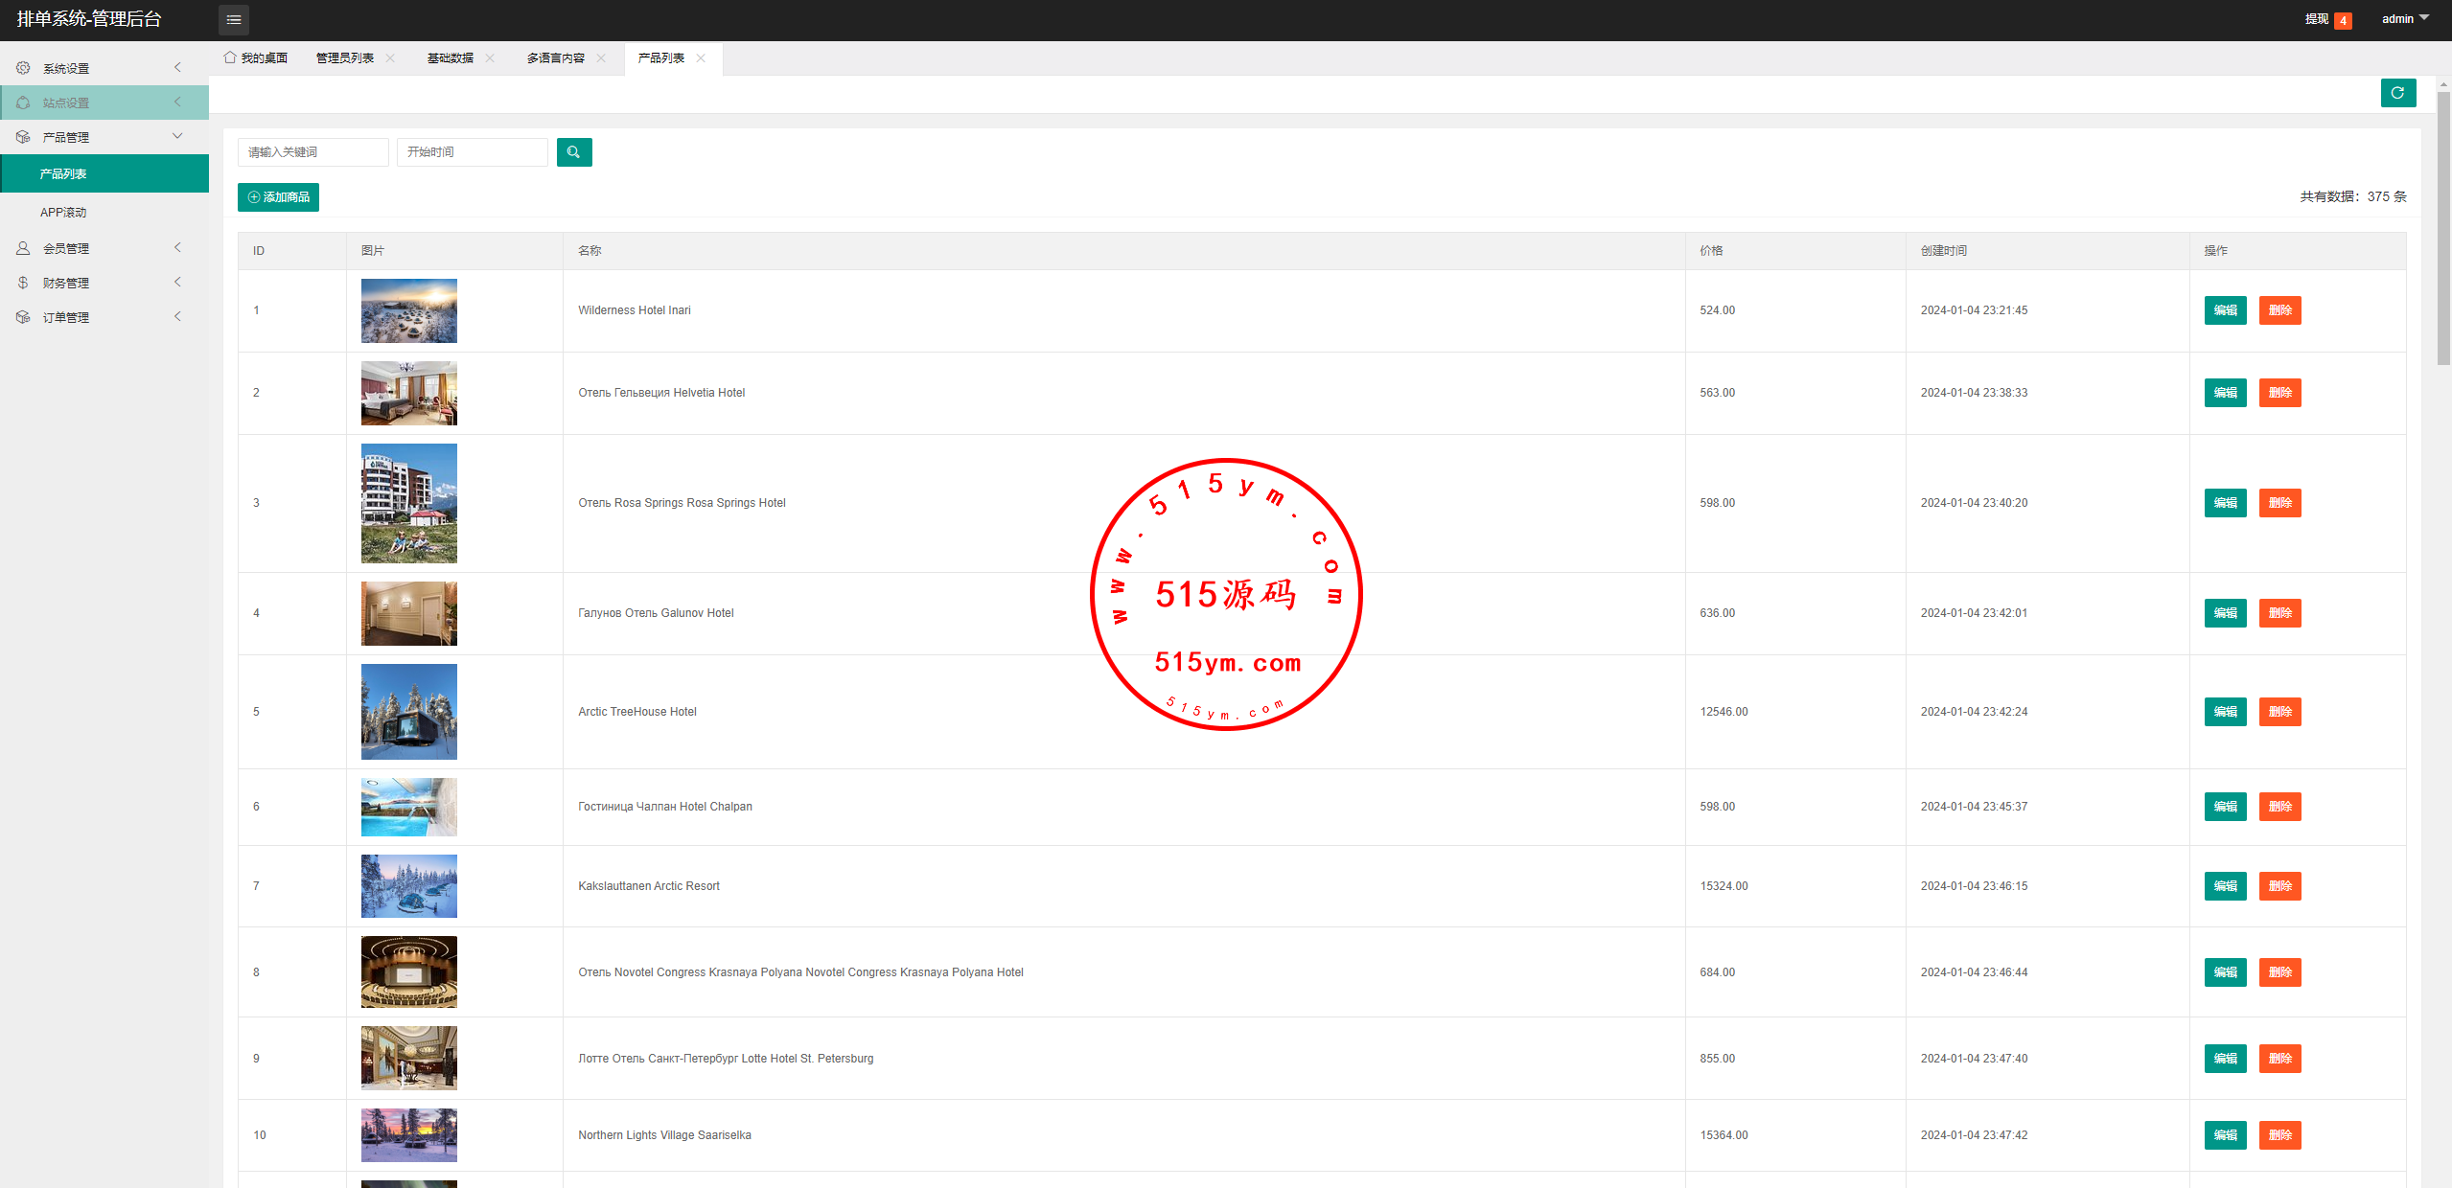Toggle the sidebar with the hamburger icon
Image resolution: width=2452 pixels, height=1188 pixels.
(233, 19)
